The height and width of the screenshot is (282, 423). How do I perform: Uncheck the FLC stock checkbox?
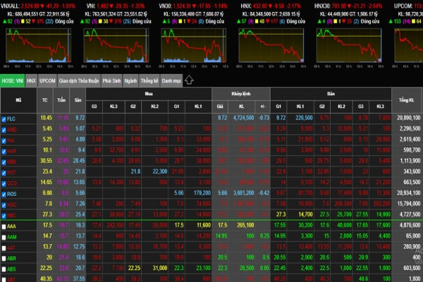click(x=5, y=118)
